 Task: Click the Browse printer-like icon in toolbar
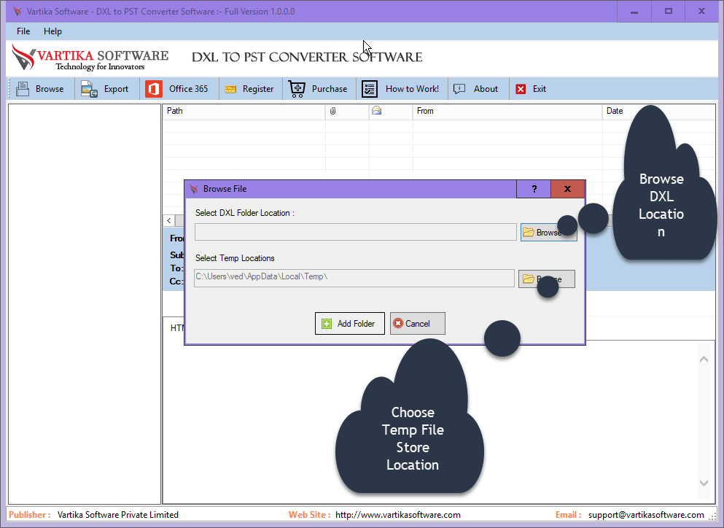pos(22,89)
